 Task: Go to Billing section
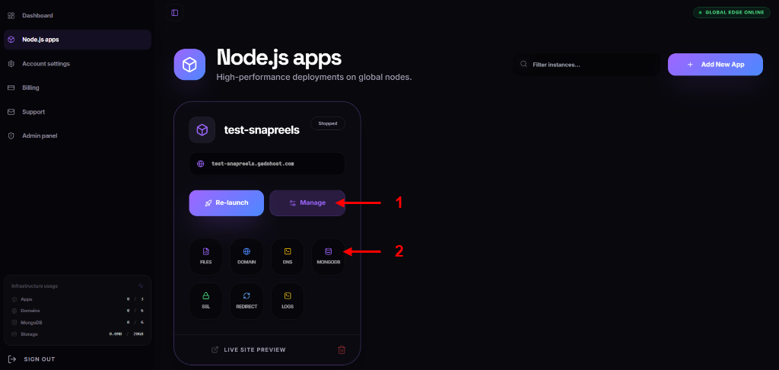click(77, 88)
